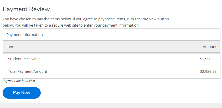Click the "Item" column header
Image resolution: width=222 pixels, height=108 pixels.
pos(10,47)
